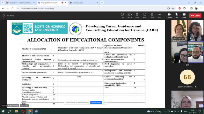Unmute the Mic
This screenshot has height=114, width=204.
pyautogui.click(x=177, y=16)
